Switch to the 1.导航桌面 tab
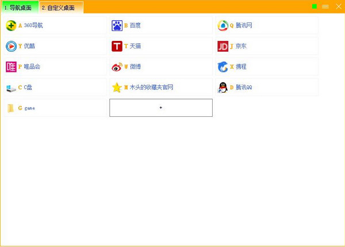 coord(18,7)
